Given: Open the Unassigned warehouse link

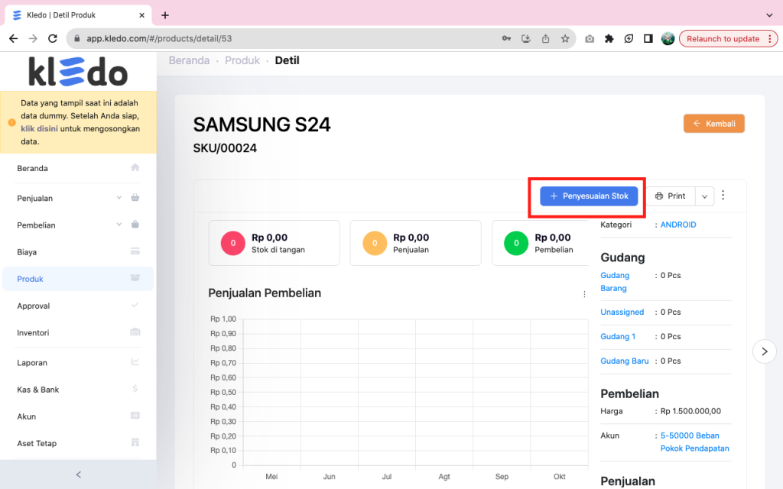Looking at the screenshot, I should 622,312.
